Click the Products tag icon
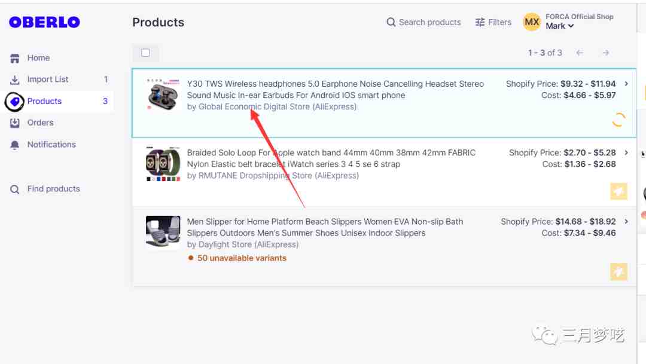The width and height of the screenshot is (646, 364). 15,101
